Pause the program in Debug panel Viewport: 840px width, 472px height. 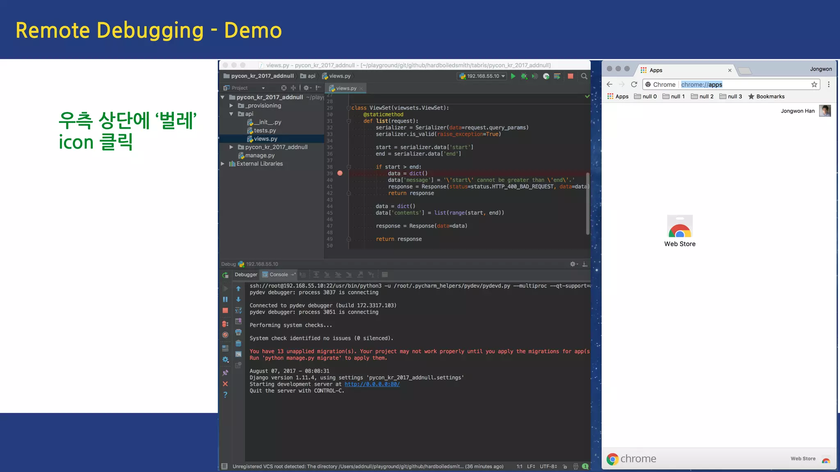[225, 300]
